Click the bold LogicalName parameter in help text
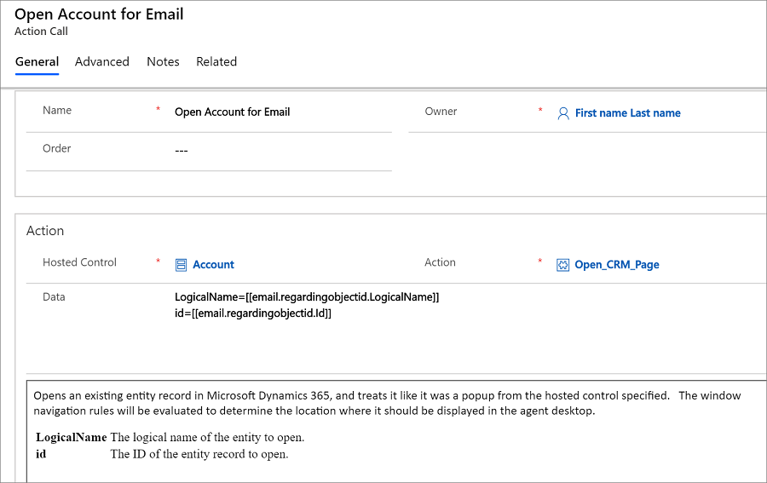Screen dimensions: 767x483 tap(72, 437)
